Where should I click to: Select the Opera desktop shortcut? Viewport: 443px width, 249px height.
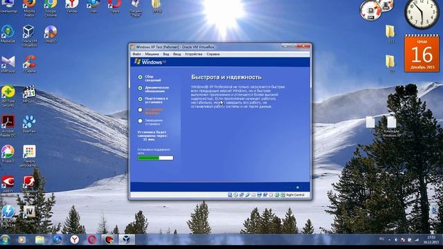[x=114, y=7]
